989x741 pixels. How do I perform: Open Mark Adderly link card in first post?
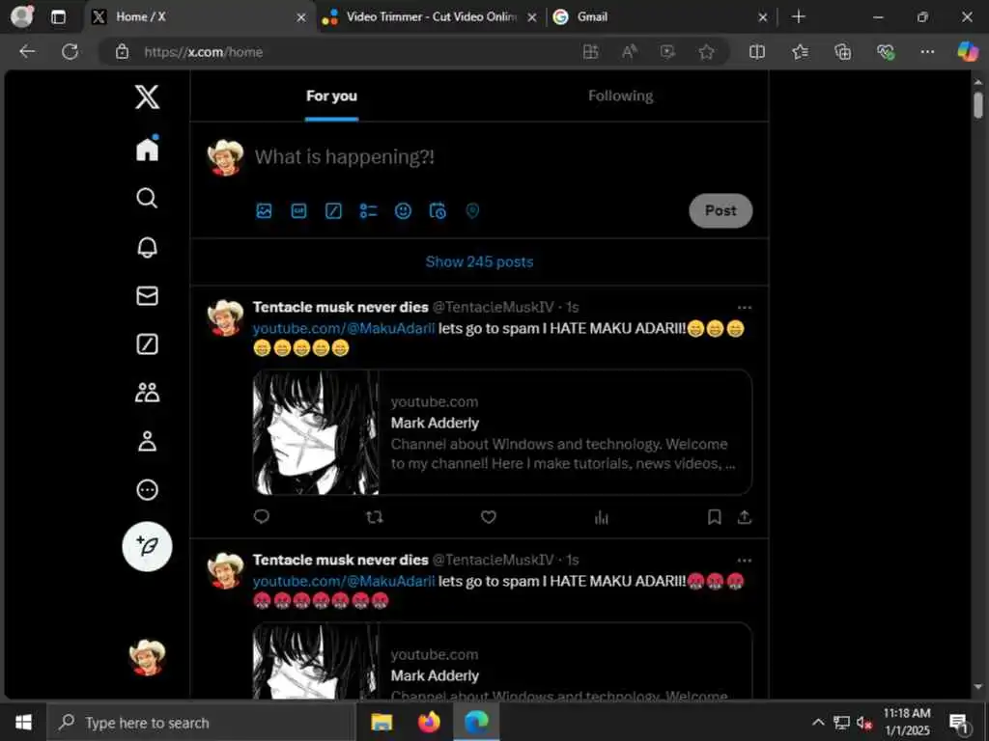[502, 432]
